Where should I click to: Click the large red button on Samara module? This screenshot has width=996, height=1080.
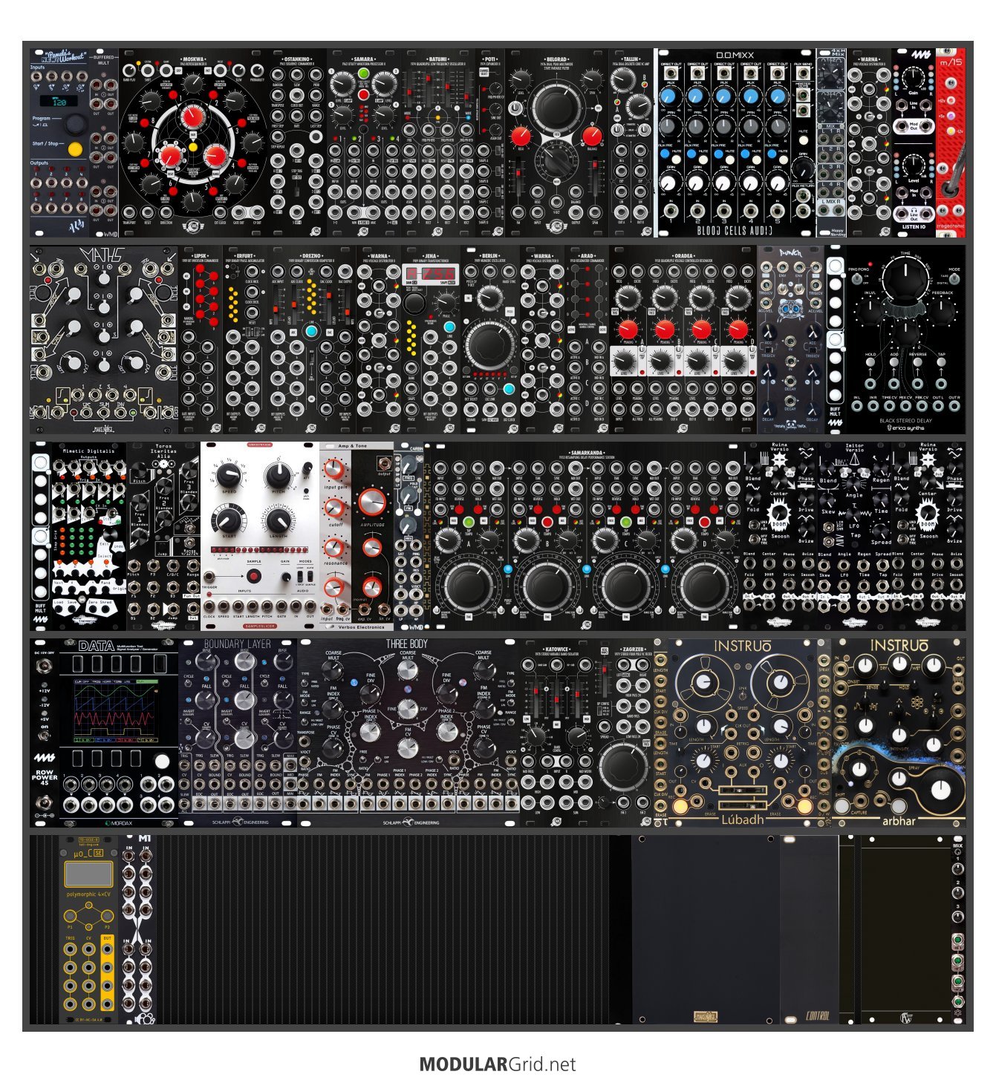(363, 94)
